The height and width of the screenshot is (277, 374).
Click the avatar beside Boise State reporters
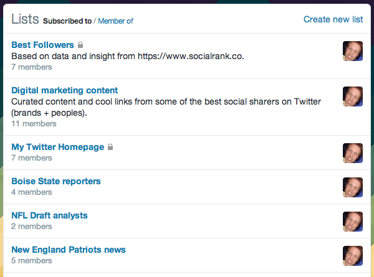[353, 187]
